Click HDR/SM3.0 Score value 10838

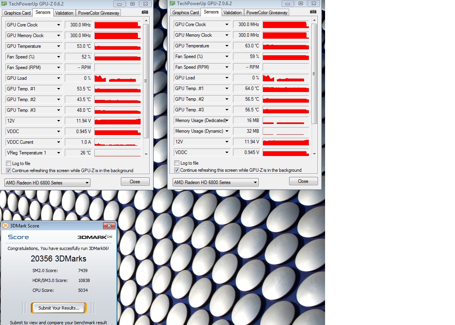[x=84, y=280]
